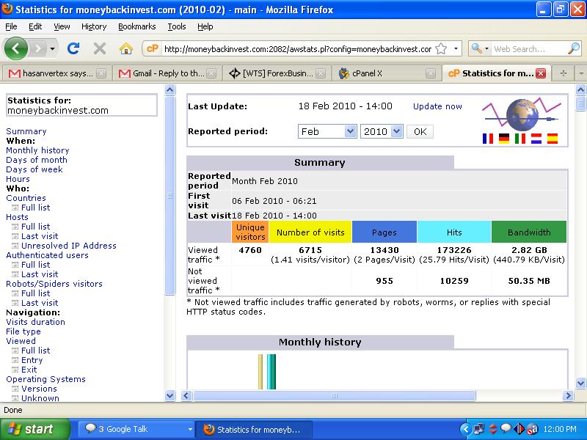This screenshot has width=587, height=440.
Task: Open Monthly history link in the sidebar
Action: tap(37, 150)
